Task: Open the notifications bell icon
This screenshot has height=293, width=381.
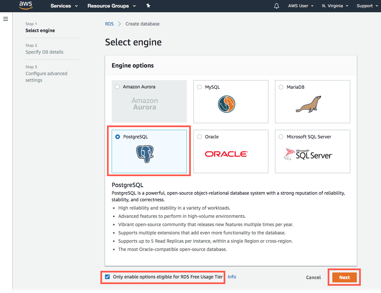Action: pos(277,6)
